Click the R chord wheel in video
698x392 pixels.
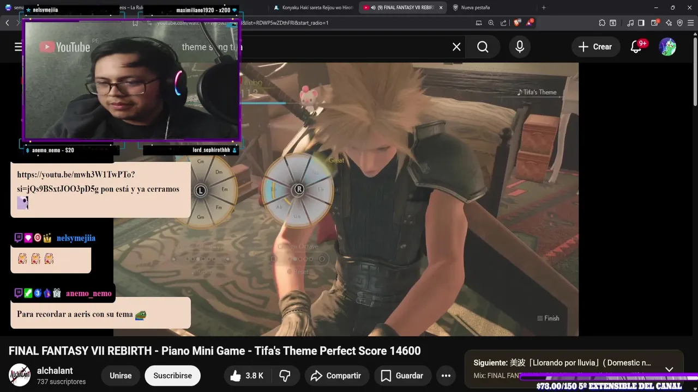point(299,190)
